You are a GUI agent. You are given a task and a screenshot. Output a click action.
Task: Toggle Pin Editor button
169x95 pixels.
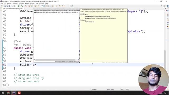(x=72, y=6)
